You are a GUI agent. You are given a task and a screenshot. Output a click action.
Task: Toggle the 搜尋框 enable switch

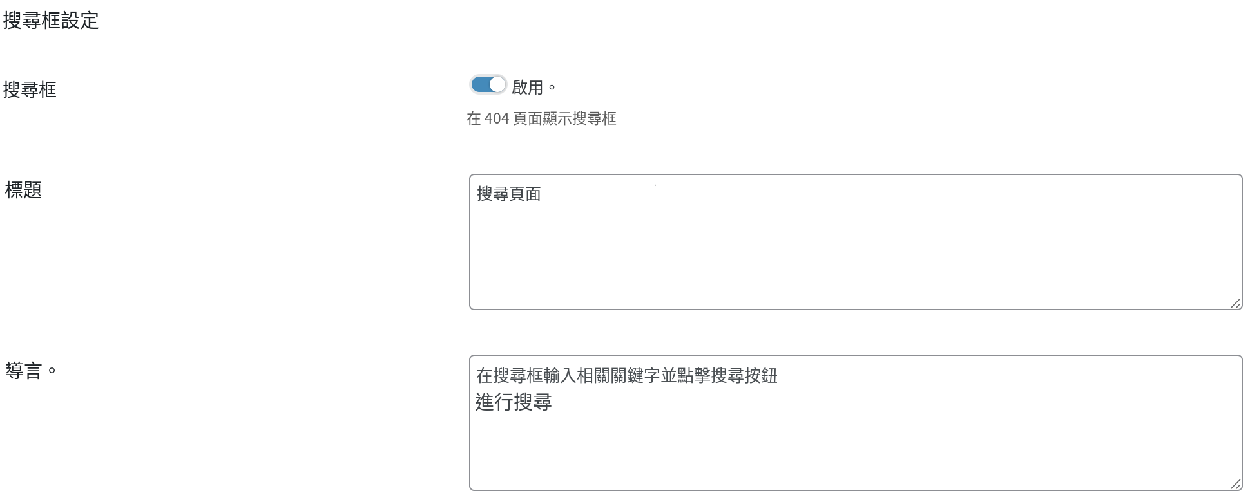[x=488, y=85]
